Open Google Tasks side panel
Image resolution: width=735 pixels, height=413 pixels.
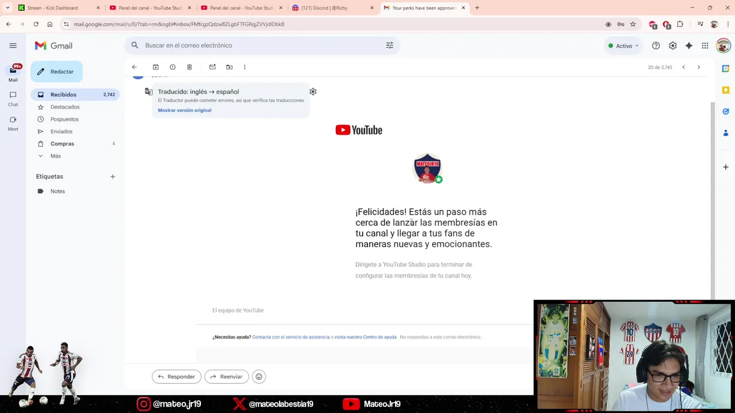point(726,111)
